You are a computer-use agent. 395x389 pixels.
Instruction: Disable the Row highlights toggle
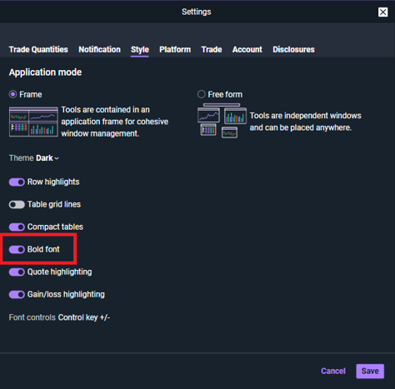pyautogui.click(x=17, y=182)
